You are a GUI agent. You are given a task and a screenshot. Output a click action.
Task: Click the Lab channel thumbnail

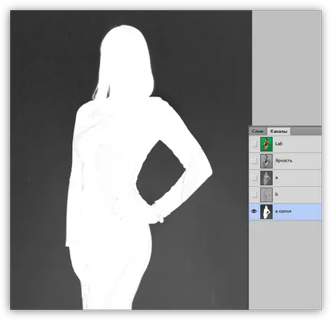click(x=266, y=144)
